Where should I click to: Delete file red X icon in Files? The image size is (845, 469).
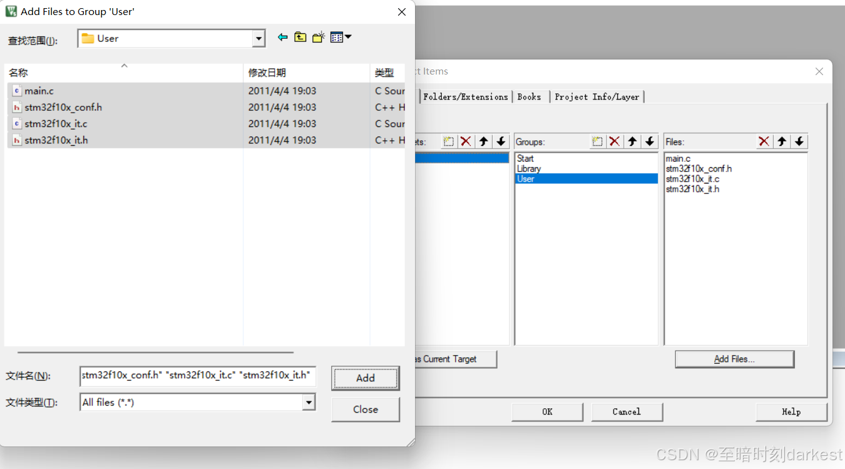(764, 142)
